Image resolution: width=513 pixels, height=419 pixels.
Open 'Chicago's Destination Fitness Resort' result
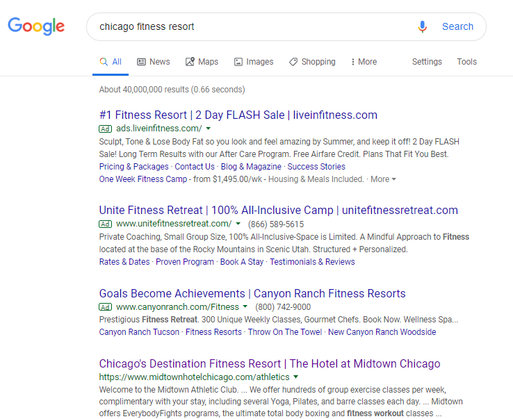(270, 363)
